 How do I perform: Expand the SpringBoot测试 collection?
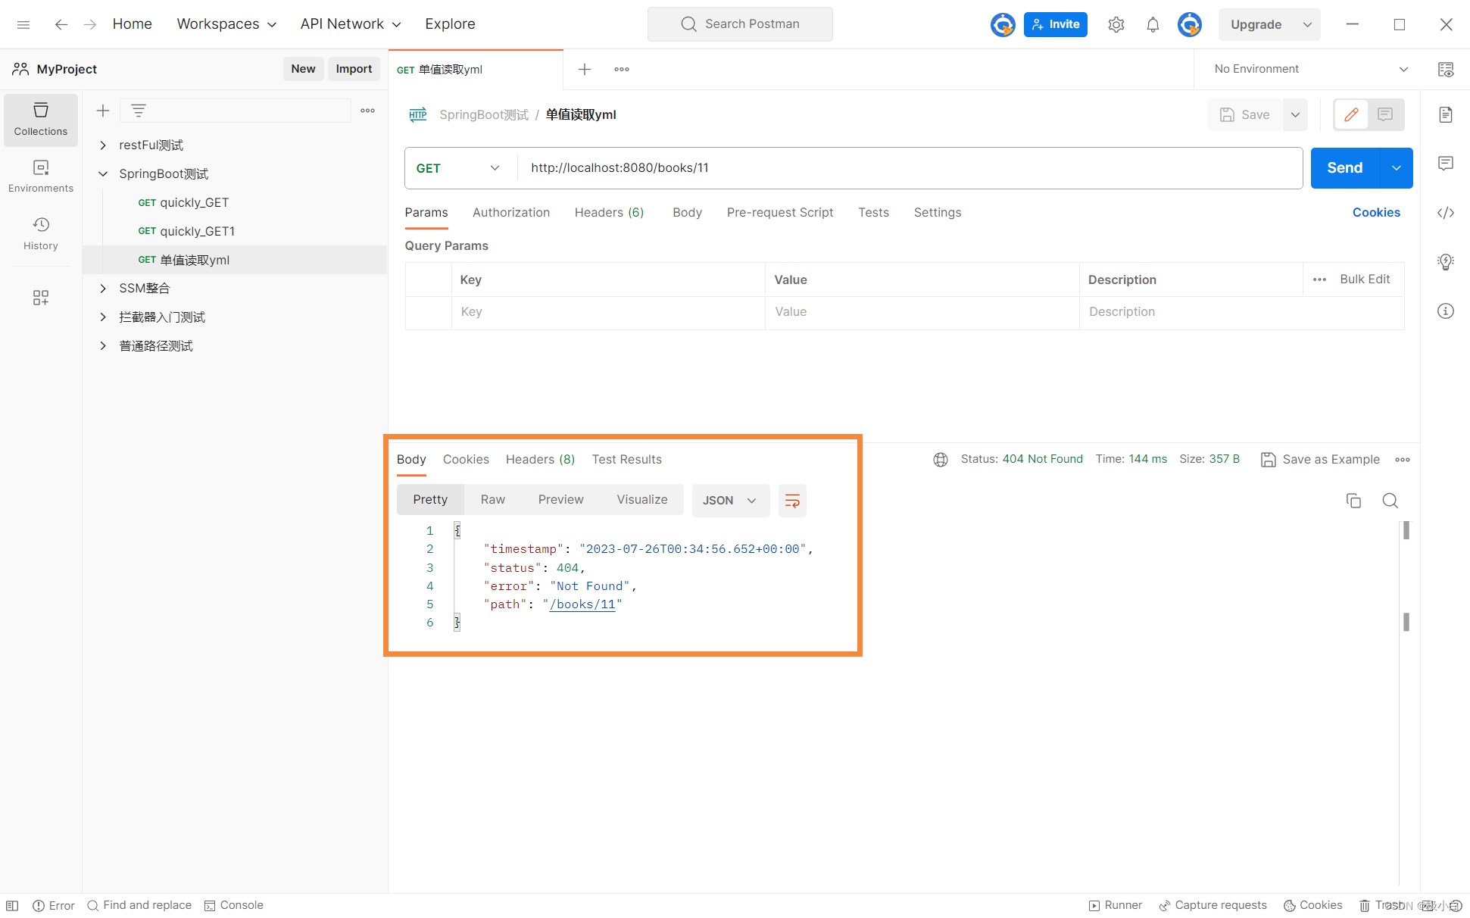pyautogui.click(x=102, y=173)
